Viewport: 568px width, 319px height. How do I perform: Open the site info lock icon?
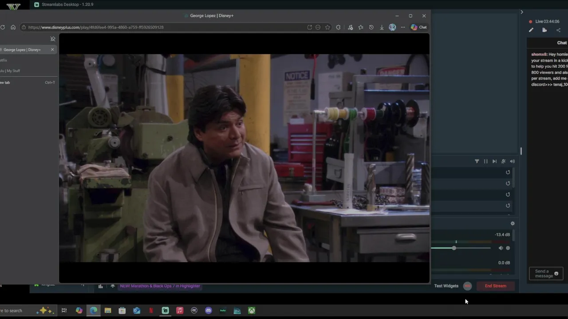pos(24,27)
